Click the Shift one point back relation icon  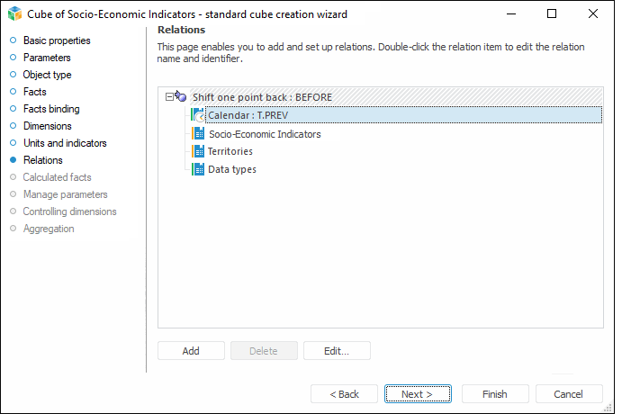click(x=181, y=96)
